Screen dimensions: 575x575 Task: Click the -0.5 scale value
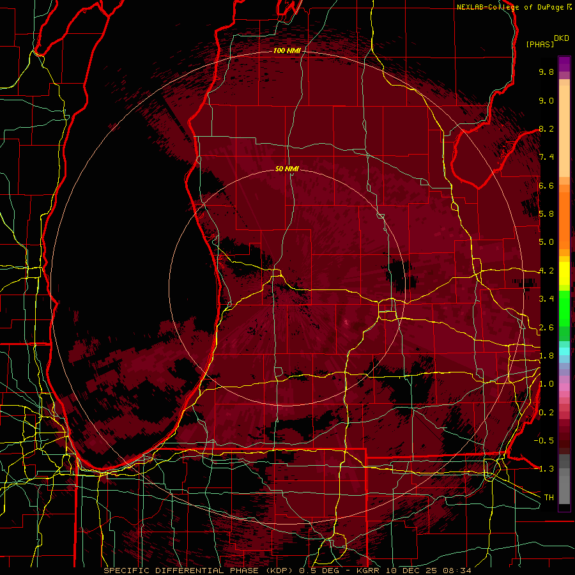coord(544,441)
